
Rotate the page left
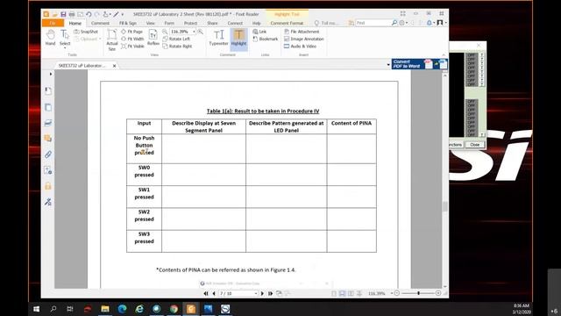[176, 39]
